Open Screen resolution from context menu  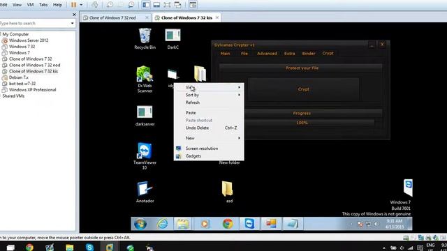[209, 149]
